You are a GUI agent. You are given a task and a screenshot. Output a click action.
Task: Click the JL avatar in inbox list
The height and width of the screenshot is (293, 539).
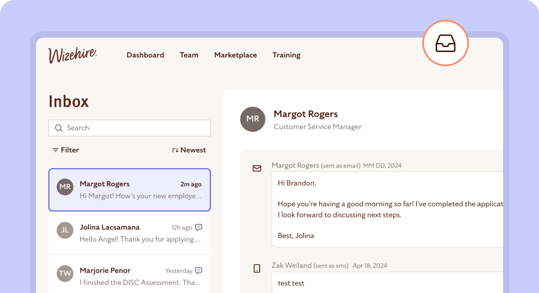(x=65, y=230)
